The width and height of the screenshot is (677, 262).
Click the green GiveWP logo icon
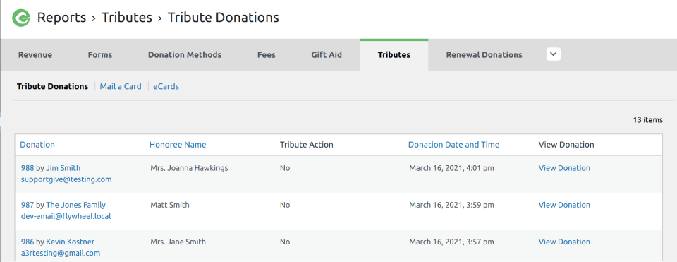coord(20,18)
